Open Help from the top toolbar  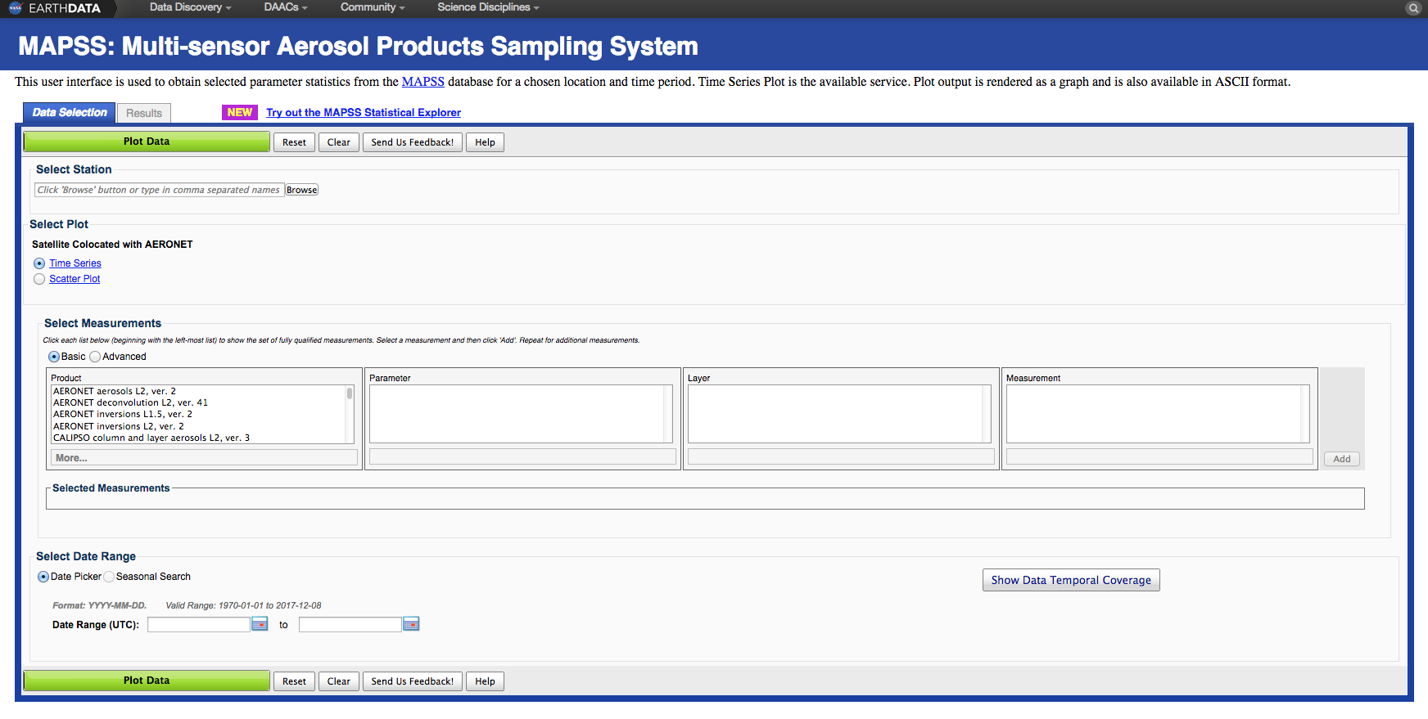click(x=485, y=142)
